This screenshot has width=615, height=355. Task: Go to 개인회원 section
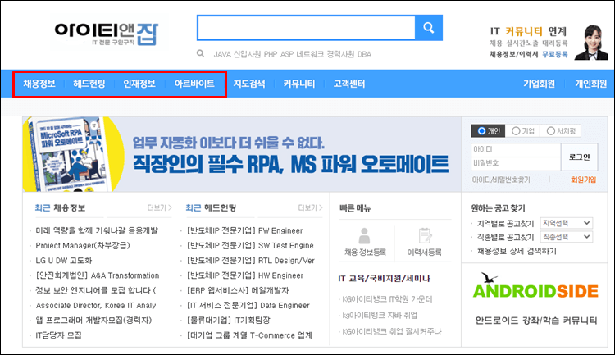click(590, 84)
